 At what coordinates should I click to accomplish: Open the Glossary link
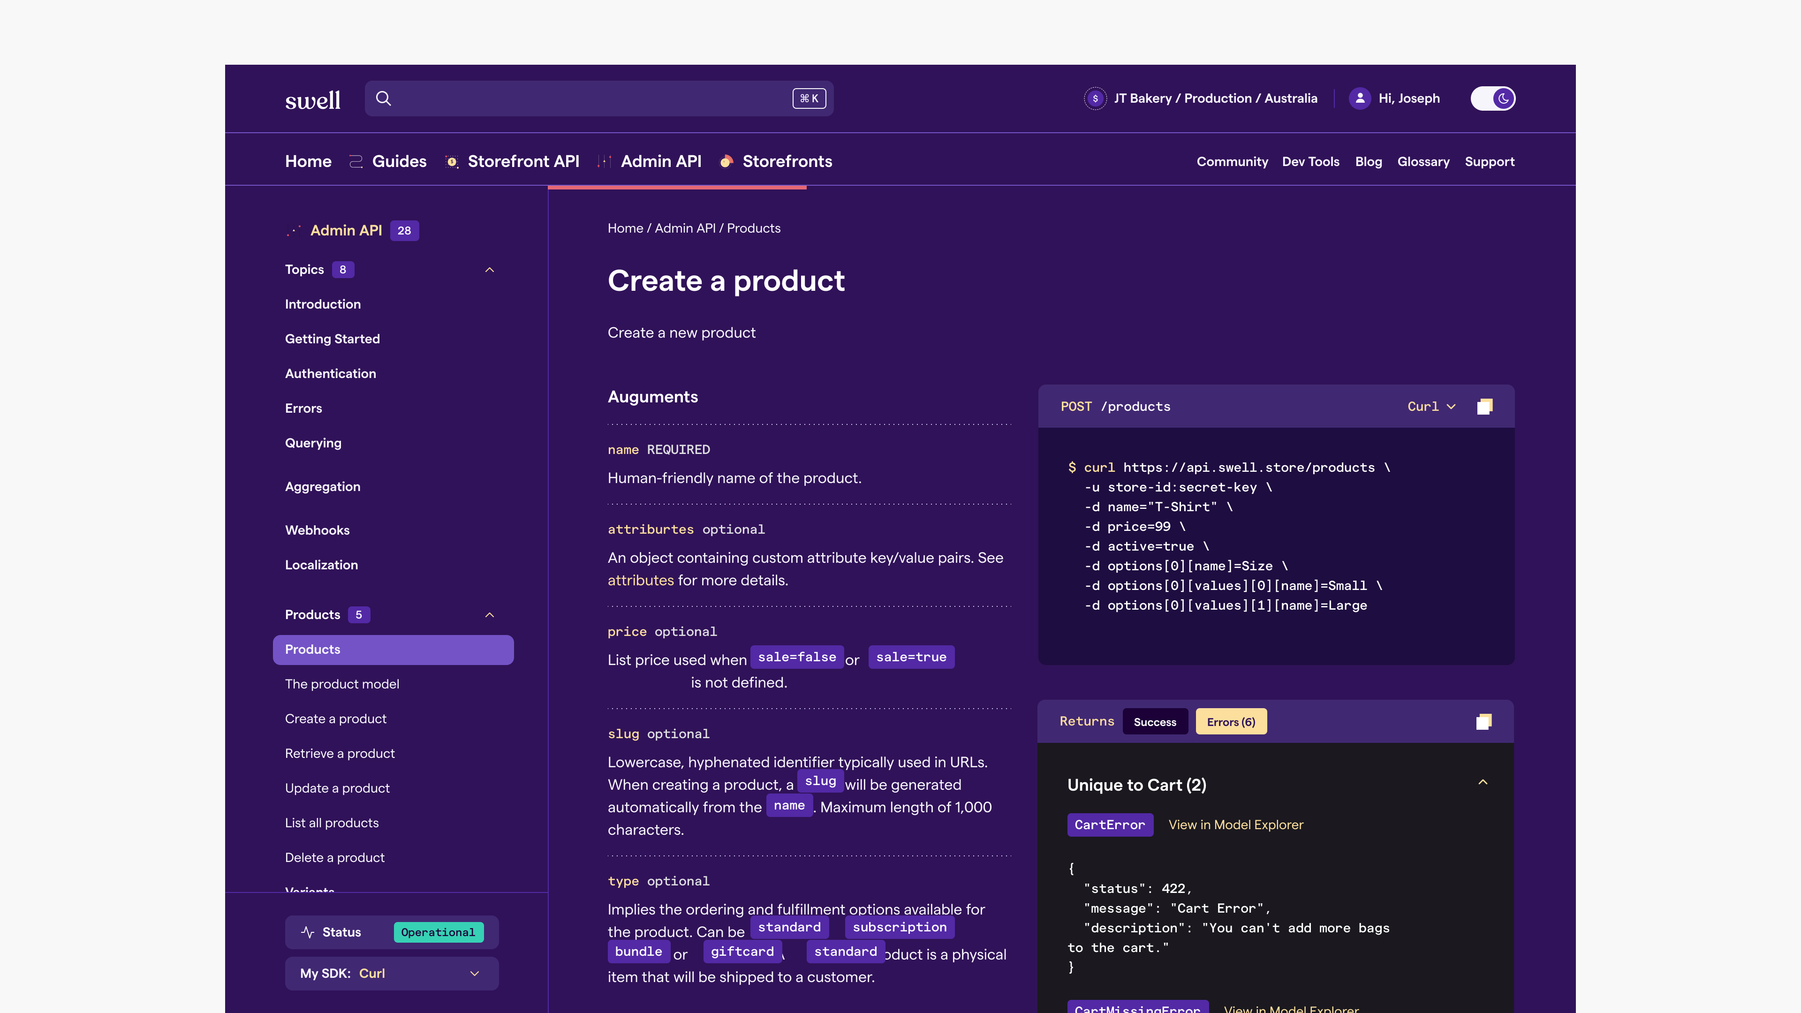tap(1423, 161)
